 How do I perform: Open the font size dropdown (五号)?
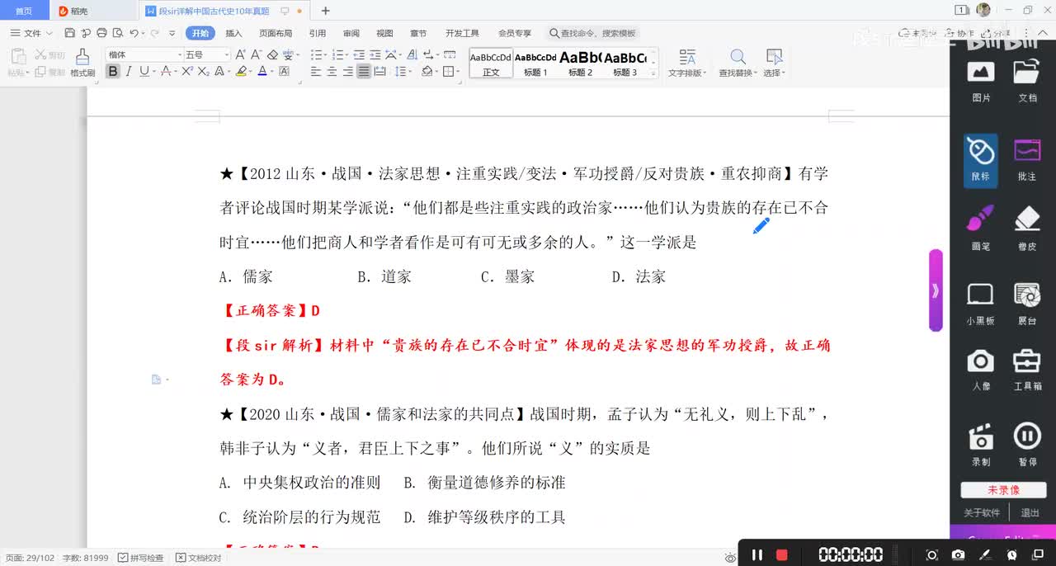tap(227, 54)
